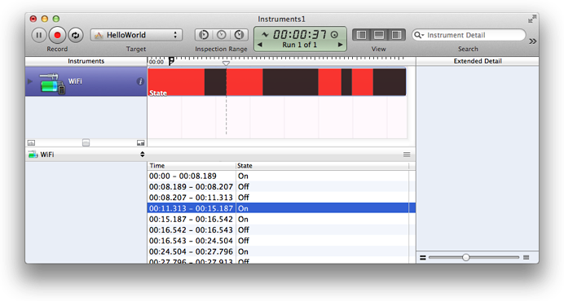Go to next run arrow
564x301 pixels.
[x=340, y=45]
